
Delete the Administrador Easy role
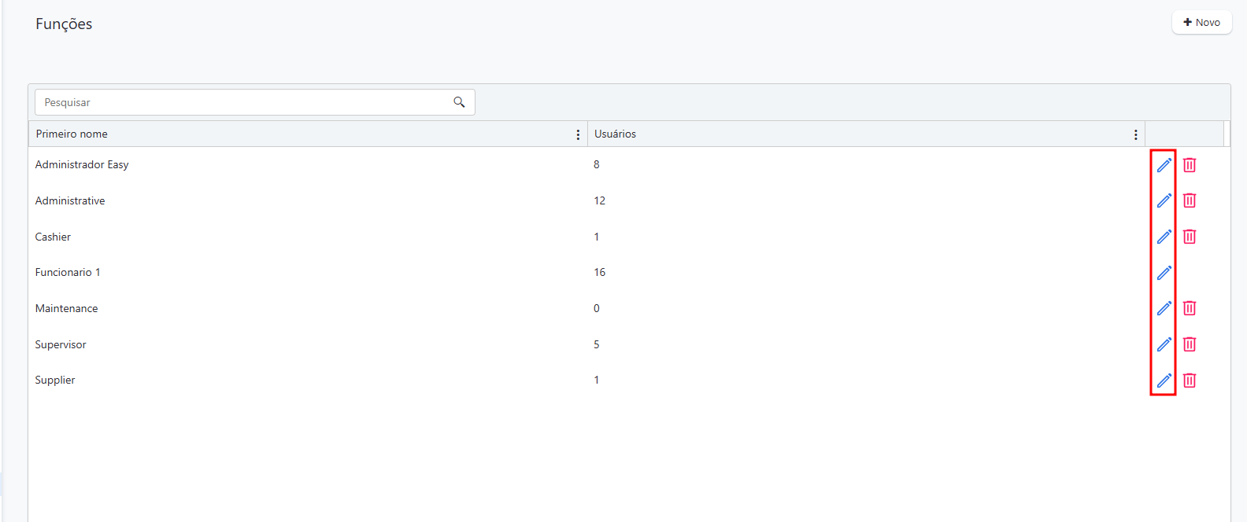pos(1190,165)
